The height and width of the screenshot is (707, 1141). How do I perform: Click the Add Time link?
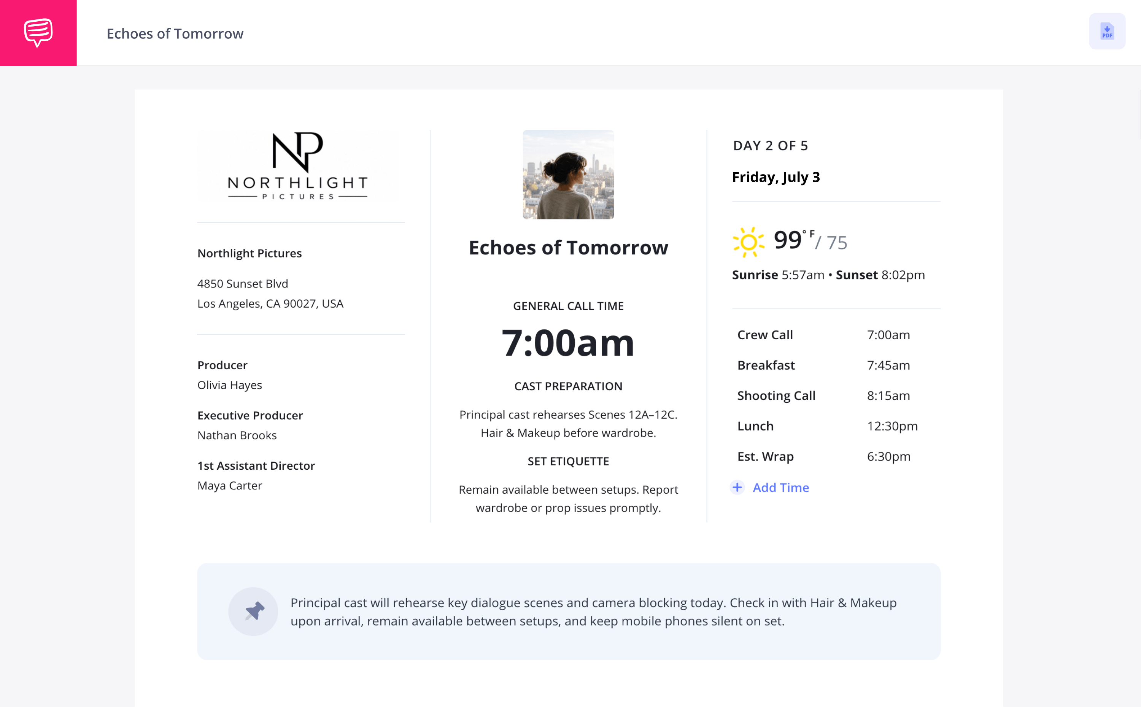point(780,487)
